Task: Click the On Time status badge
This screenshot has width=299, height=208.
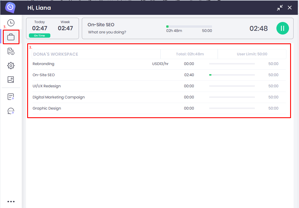Action: [x=39, y=36]
